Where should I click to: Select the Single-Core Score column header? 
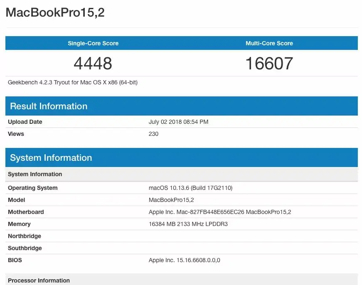click(x=93, y=43)
